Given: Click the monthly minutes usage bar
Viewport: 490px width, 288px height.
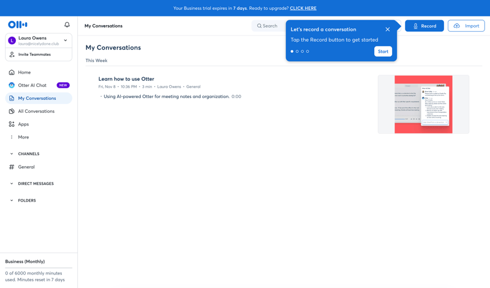Looking at the screenshot, I should click(39, 268).
